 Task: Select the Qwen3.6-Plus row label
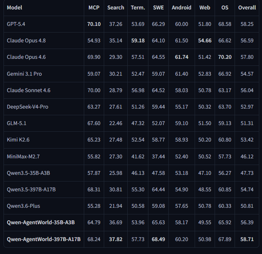(23, 206)
